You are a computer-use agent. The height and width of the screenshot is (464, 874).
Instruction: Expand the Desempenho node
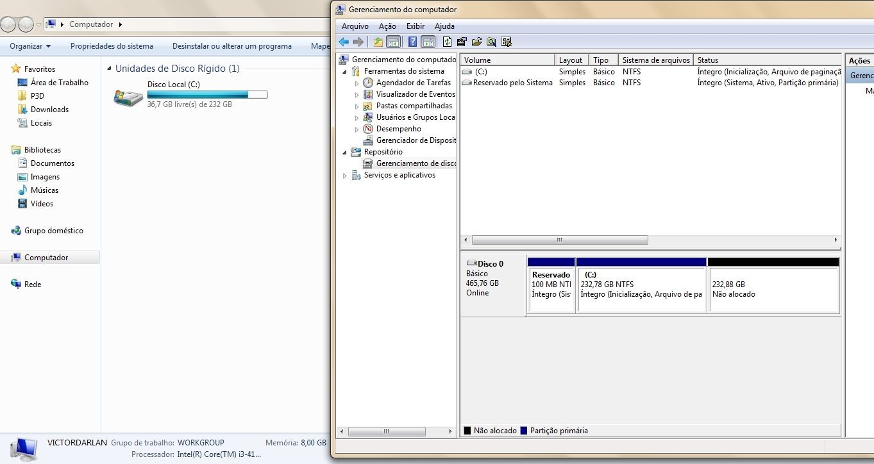coord(357,129)
